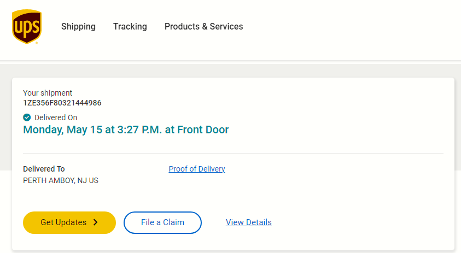This screenshot has width=461, height=253.
Task: Expand the Products & Services menu
Action: (203, 26)
